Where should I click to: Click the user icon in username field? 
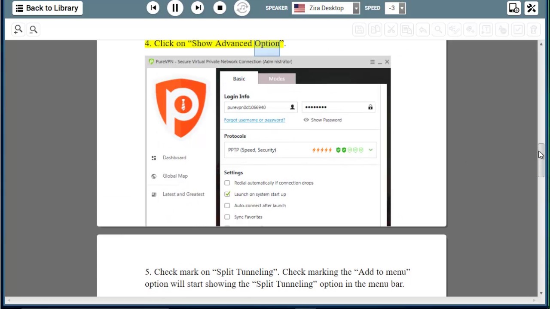[x=292, y=107]
